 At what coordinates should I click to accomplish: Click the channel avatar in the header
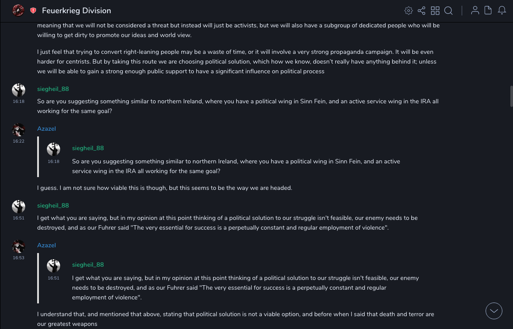(x=18, y=10)
